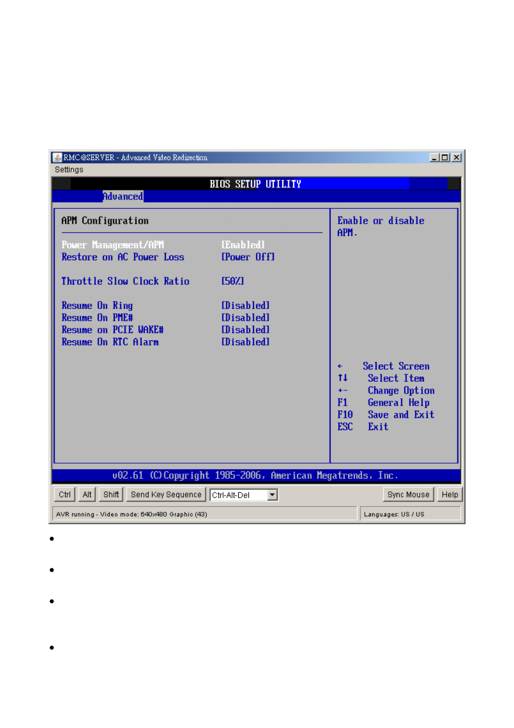This screenshot has height=728, width=514.
Task: Open Help button
Action: point(450,495)
